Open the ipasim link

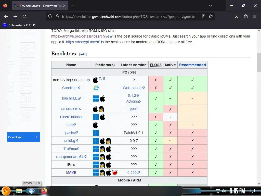pos(71,133)
